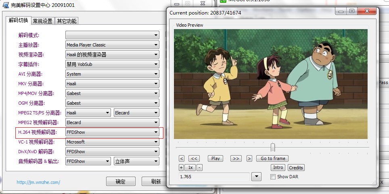Click the 确定 confirm button
The width and height of the screenshot is (389, 194).
click(120, 181)
